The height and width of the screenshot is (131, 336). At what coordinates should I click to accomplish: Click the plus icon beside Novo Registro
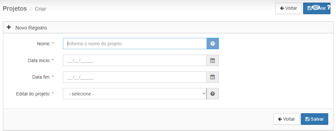pyautogui.click(x=9, y=27)
